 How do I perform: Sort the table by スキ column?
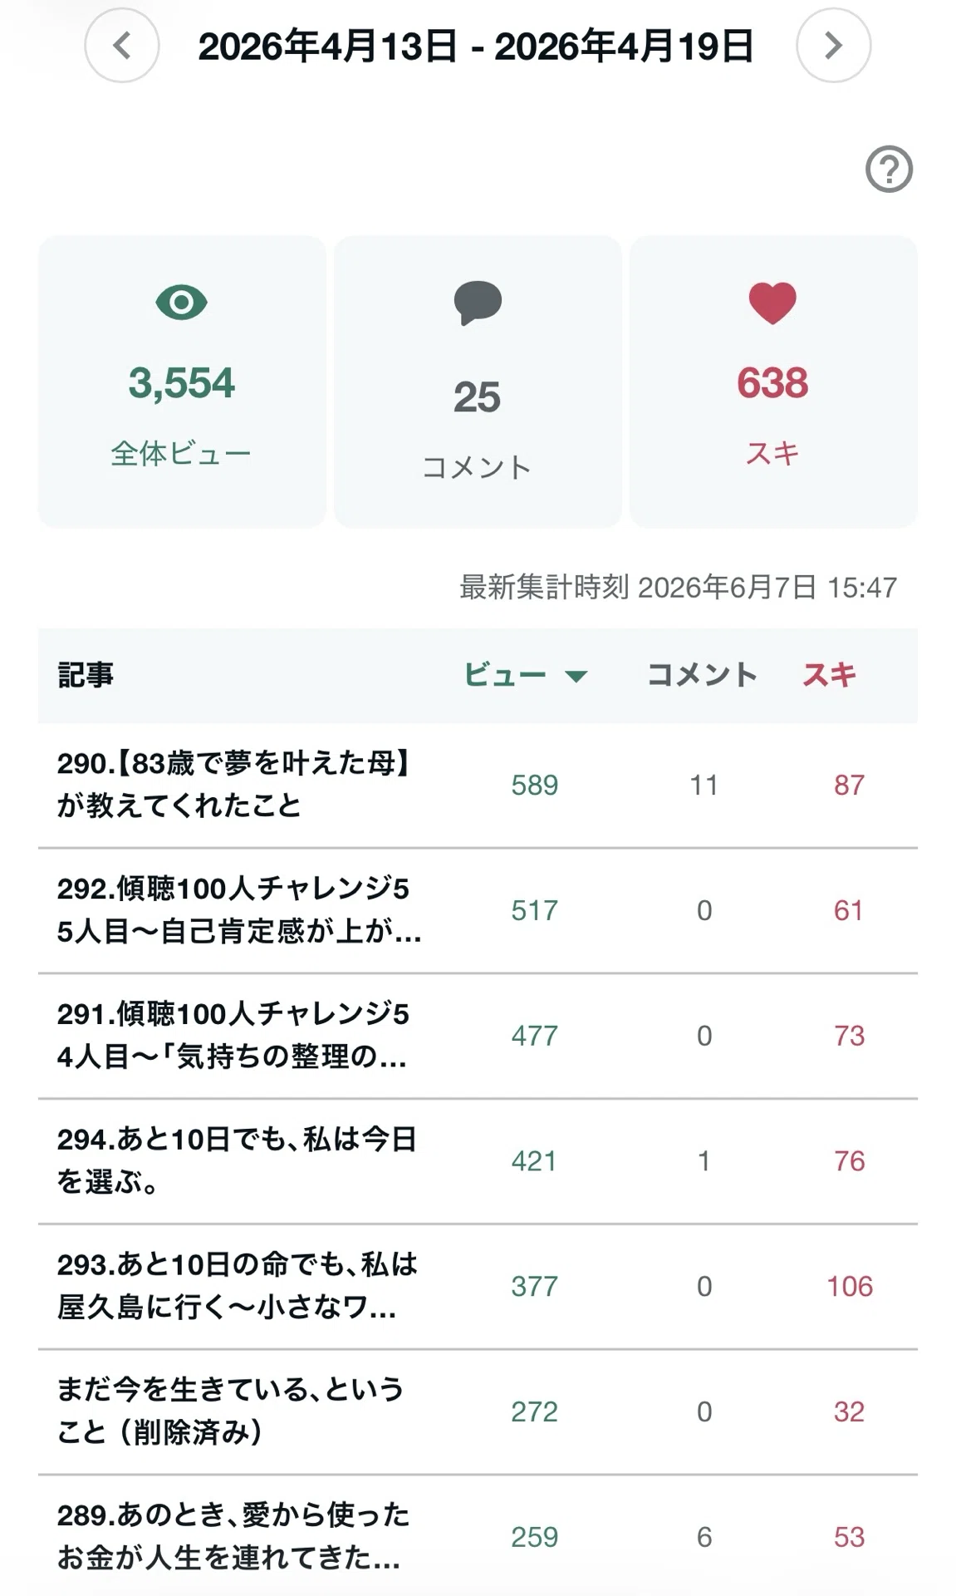tap(829, 674)
